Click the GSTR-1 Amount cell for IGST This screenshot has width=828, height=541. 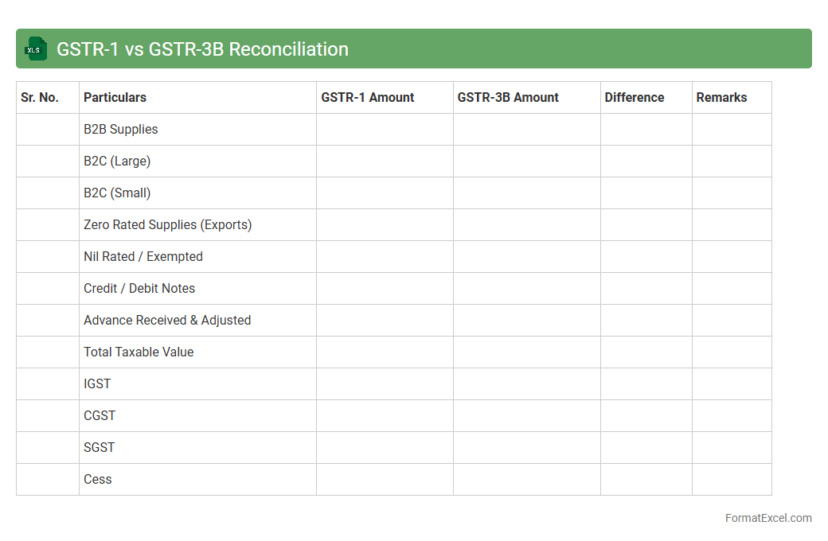tap(385, 384)
